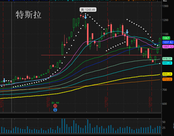Screen dimensions: 174x136
Task: Click the blue down arrow beside the 1243.49 high
Action: coord(86,17)
